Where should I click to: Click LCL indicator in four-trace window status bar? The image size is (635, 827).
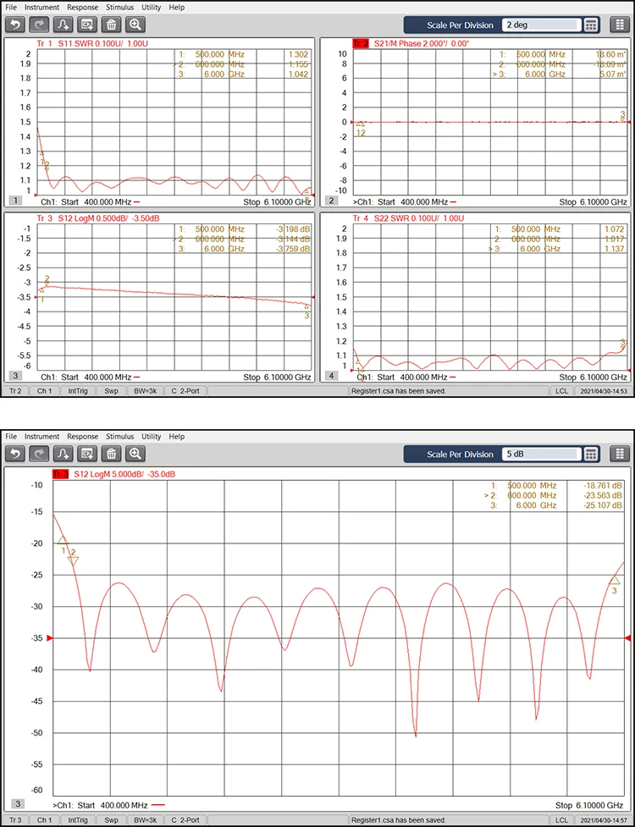(561, 391)
